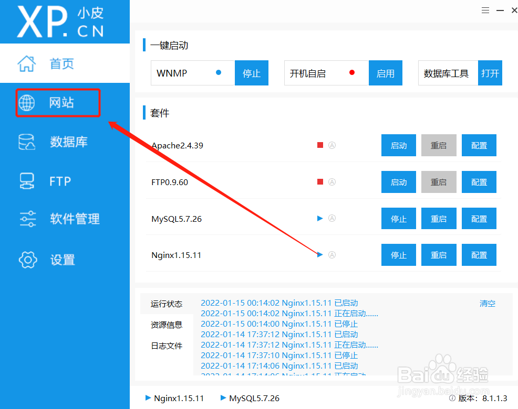518x409 pixels.
Task: Open 配置 for Apache2.4.39
Action: pos(479,145)
